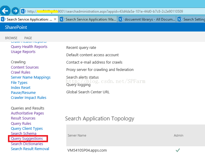The height and width of the screenshot is (156, 205).
Task: Open the PAGE ribbon tab
Action: click(x=28, y=38)
